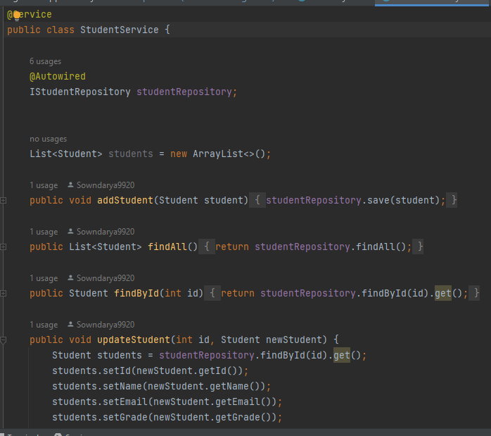Click author Sowndarya9920 above findAll

tap(106, 232)
